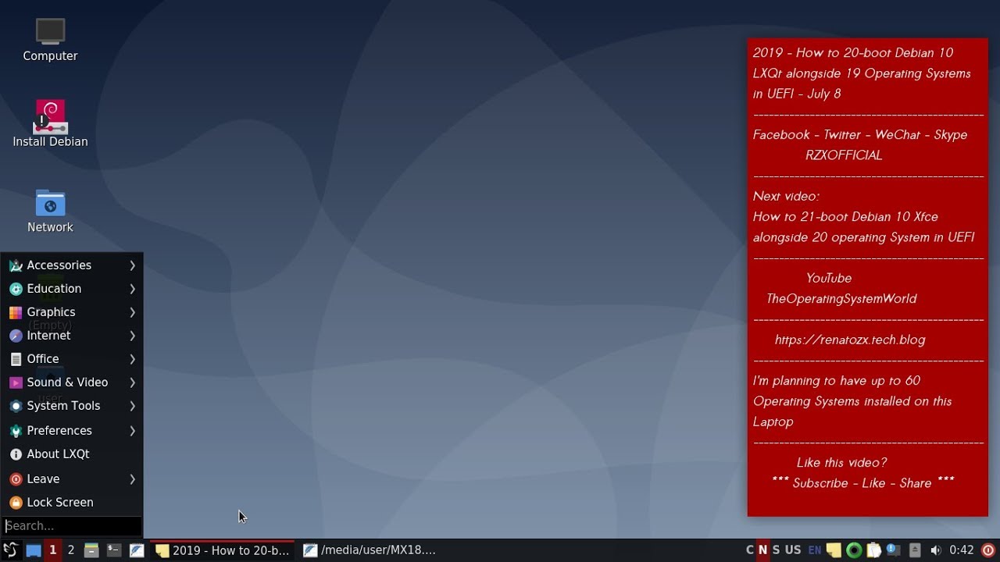Viewport: 1000px width, 562px height.
Task: Expand the Preferences submenu arrow
Action: click(133, 431)
